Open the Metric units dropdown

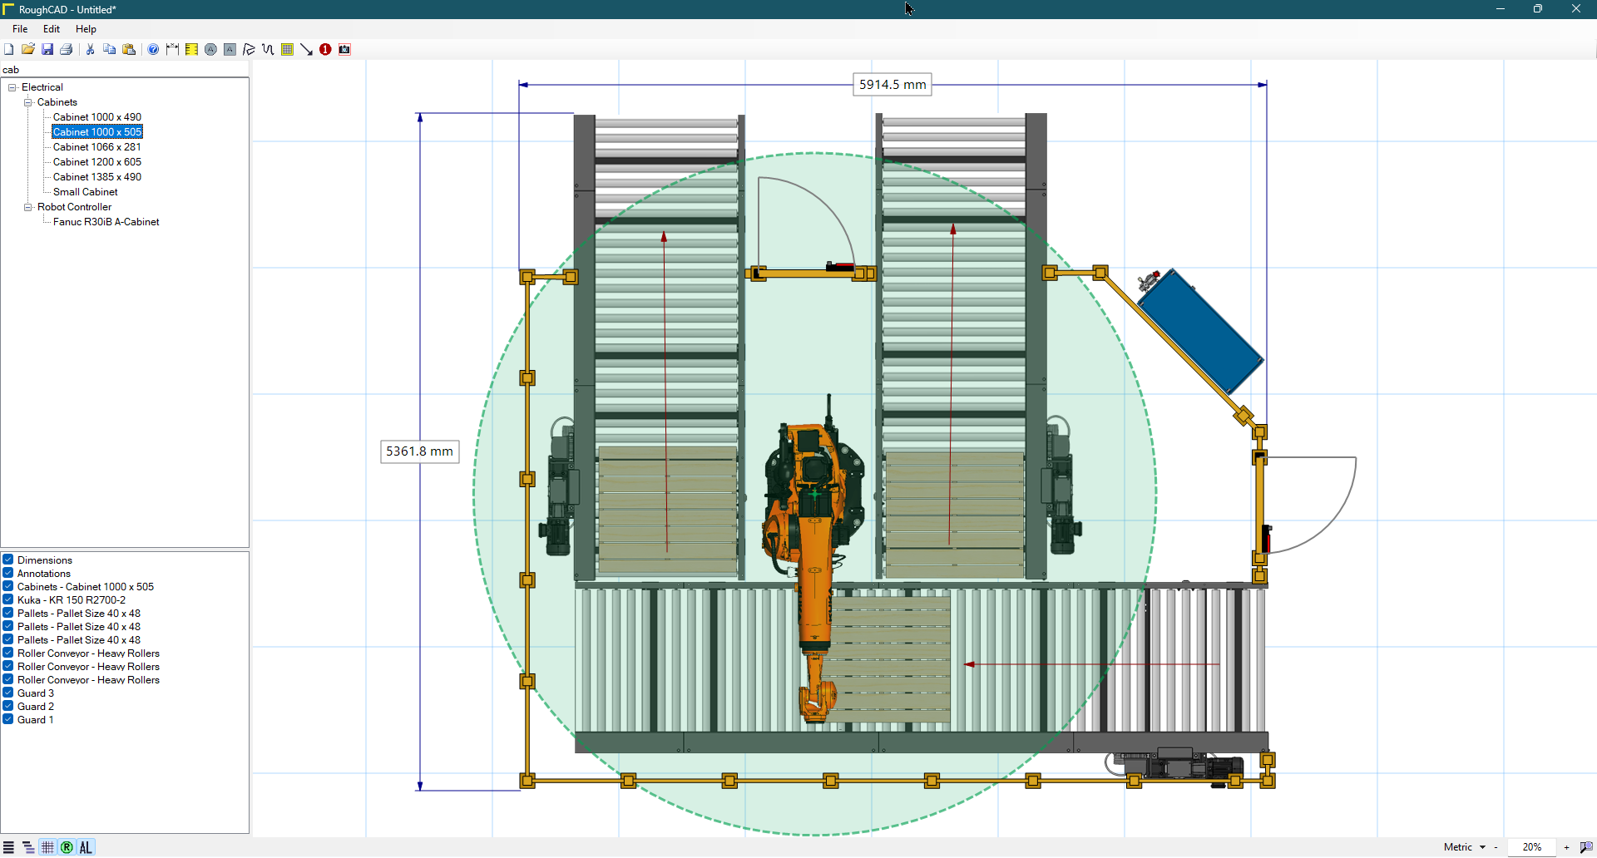tap(1465, 847)
